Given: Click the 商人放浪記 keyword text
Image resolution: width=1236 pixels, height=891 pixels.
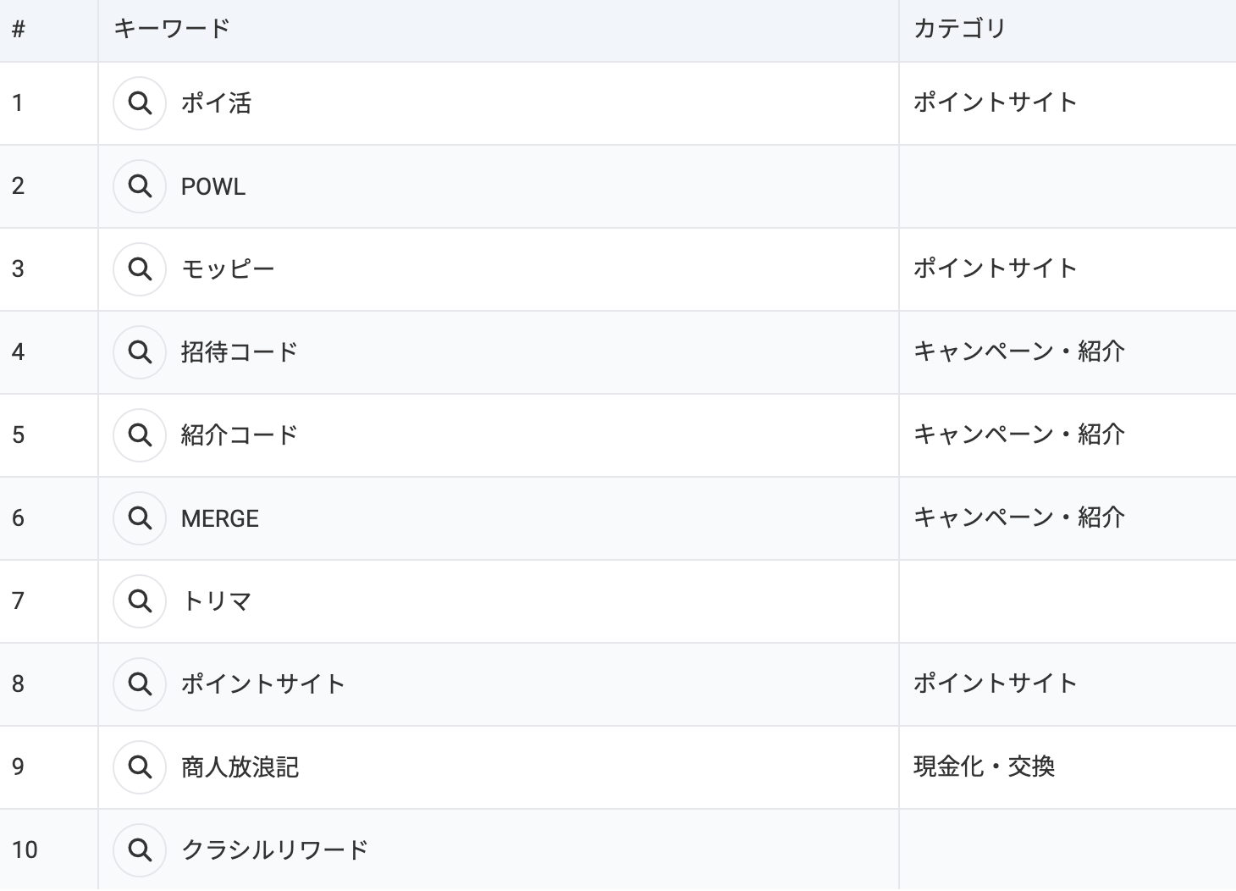Looking at the screenshot, I should pos(240,767).
